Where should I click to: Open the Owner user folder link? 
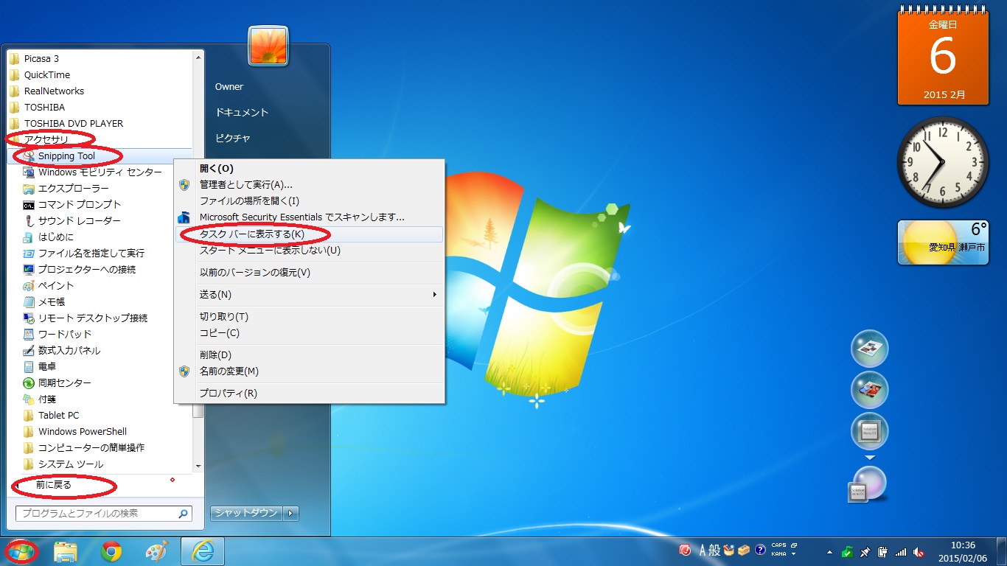229,87
